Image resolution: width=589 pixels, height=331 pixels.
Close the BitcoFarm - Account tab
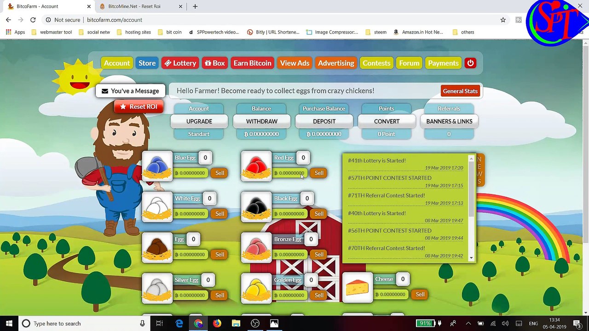coord(89,6)
